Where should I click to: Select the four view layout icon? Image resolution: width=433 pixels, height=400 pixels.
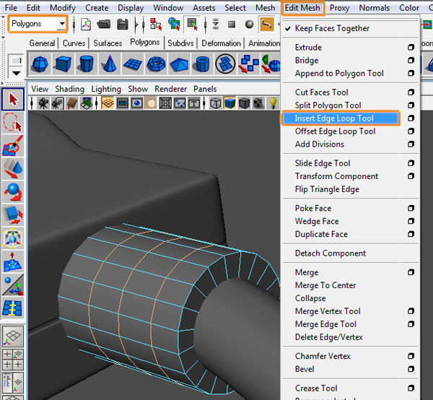pos(13,360)
